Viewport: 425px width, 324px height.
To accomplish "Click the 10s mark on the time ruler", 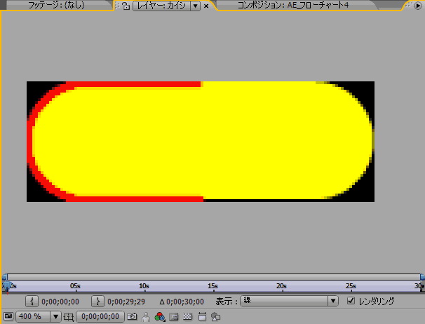I will 144,286.
